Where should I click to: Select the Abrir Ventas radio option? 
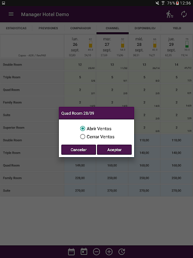pyautogui.click(x=95, y=128)
